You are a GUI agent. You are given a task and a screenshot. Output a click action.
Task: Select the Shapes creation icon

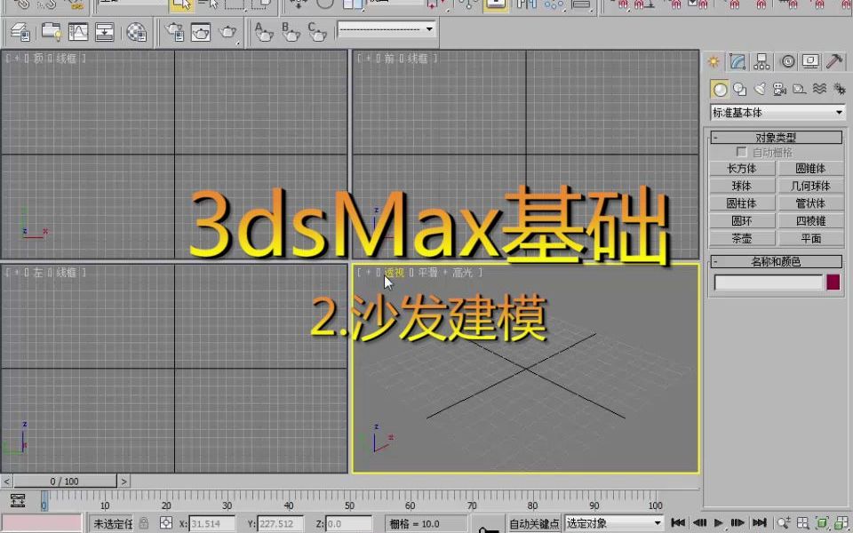click(739, 89)
